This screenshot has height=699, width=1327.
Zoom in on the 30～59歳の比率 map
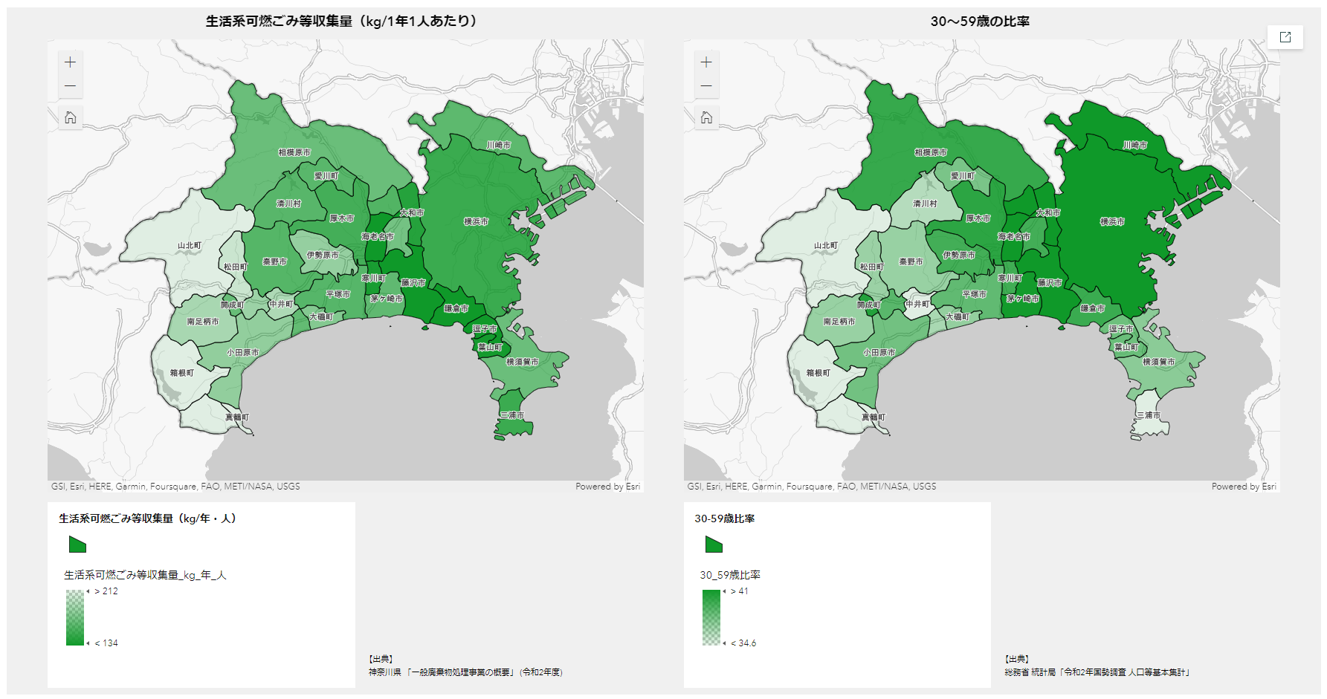(x=706, y=62)
